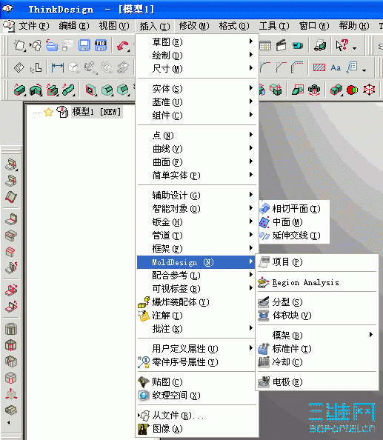Click the plain Save floppy icon

pos(84,45)
